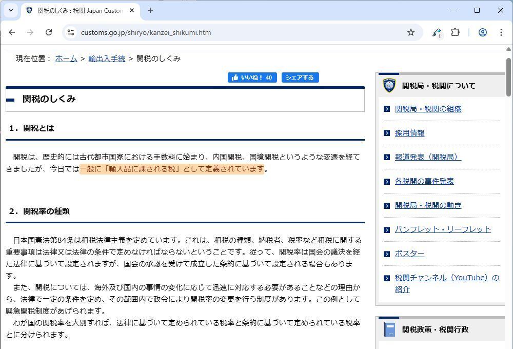Image resolution: width=513 pixels, height=349 pixels.
Task: Click the arrow icon beside 税関チャンネル
Action: click(387, 278)
